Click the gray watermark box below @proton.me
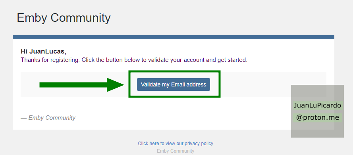 coord(317,130)
